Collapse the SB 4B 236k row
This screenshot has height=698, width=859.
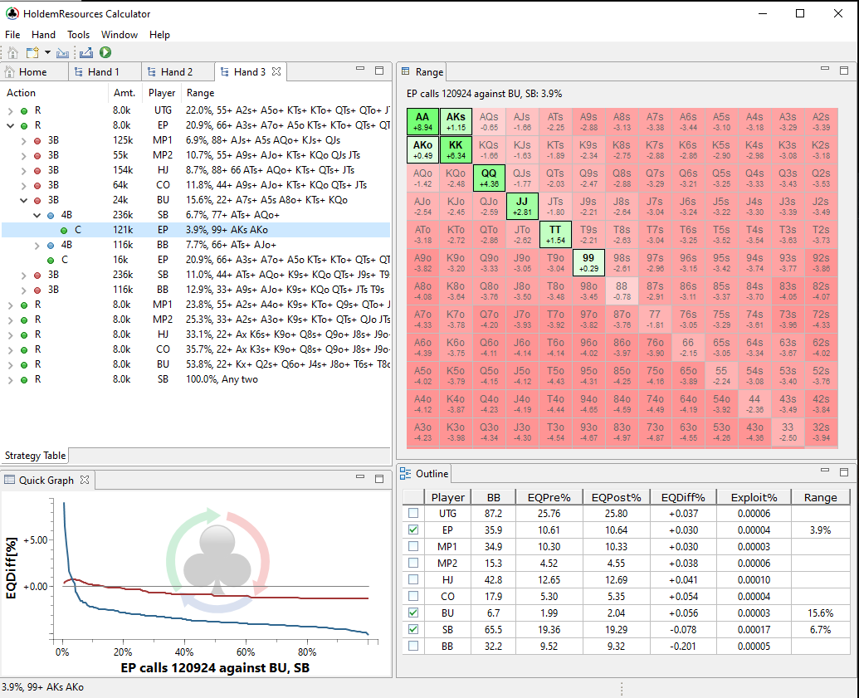[x=37, y=216]
